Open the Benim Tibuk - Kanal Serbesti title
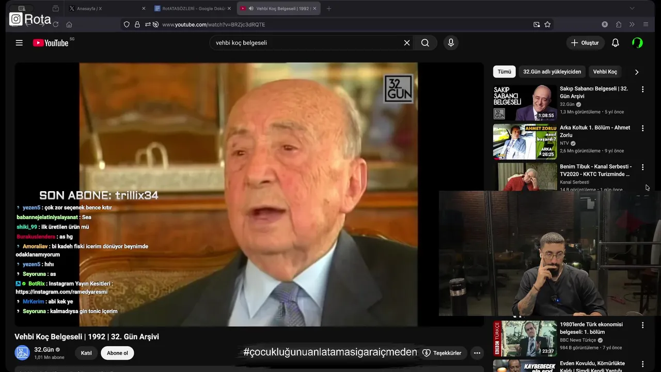Screen dimensions: 661x372 (x=595, y=171)
